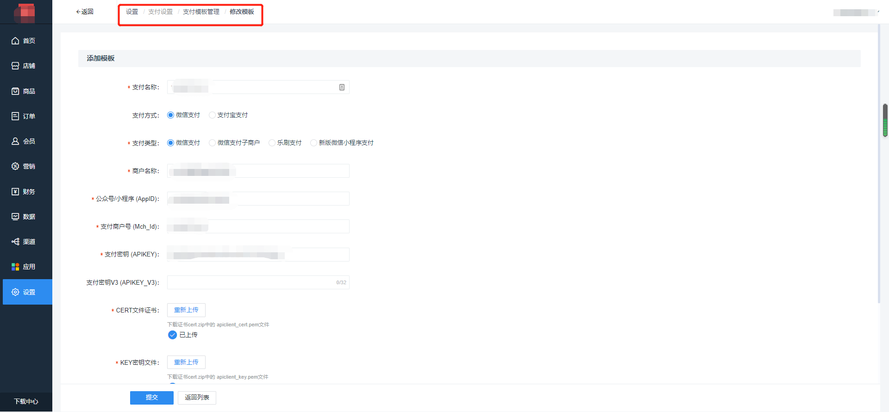Select the 会员 member icon
Screen dimensions: 889x412
click(x=15, y=141)
